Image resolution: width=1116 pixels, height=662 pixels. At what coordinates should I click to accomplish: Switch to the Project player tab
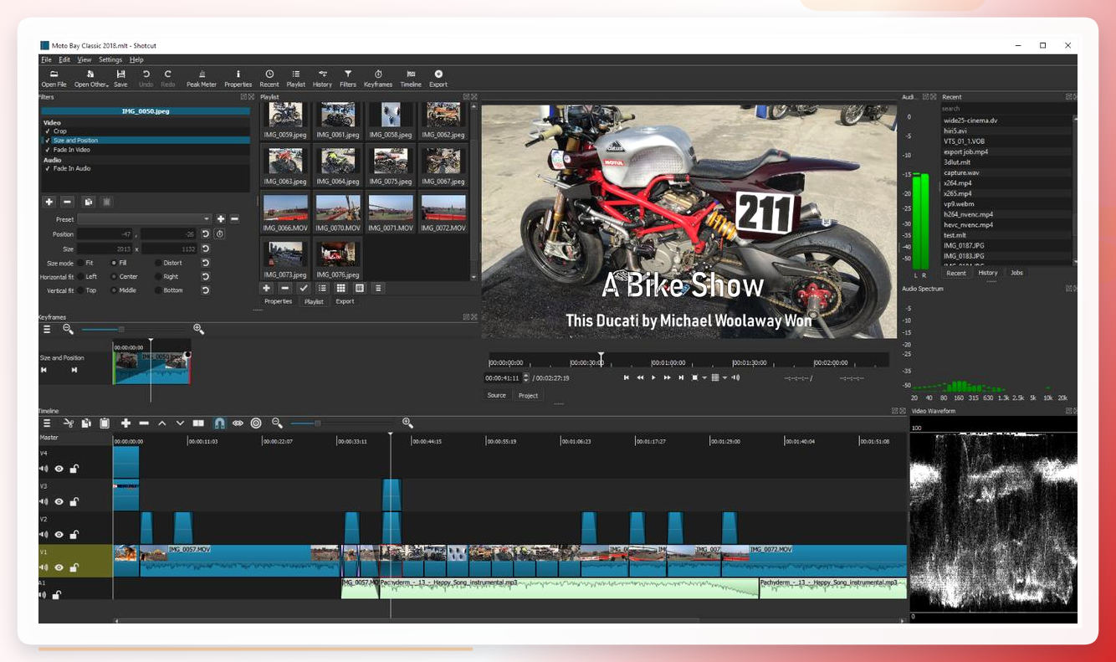pos(528,395)
